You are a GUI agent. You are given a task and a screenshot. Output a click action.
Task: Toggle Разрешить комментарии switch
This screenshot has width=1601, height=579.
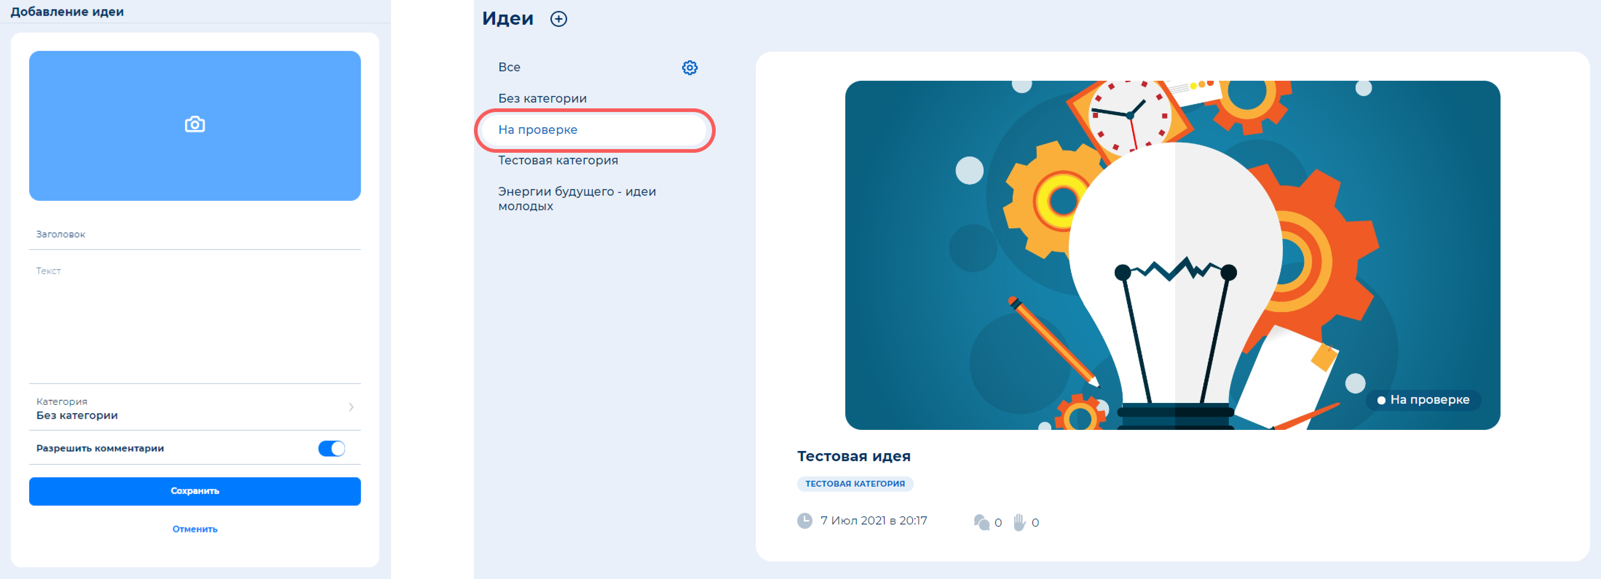[331, 448]
